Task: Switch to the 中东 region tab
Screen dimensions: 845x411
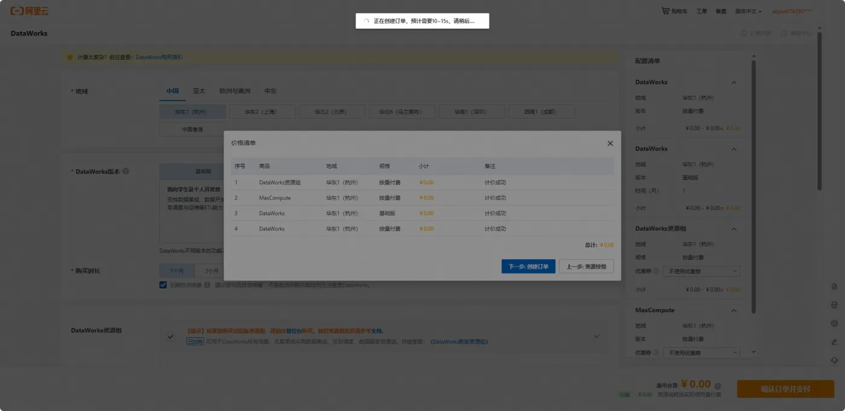Action: pyautogui.click(x=270, y=91)
